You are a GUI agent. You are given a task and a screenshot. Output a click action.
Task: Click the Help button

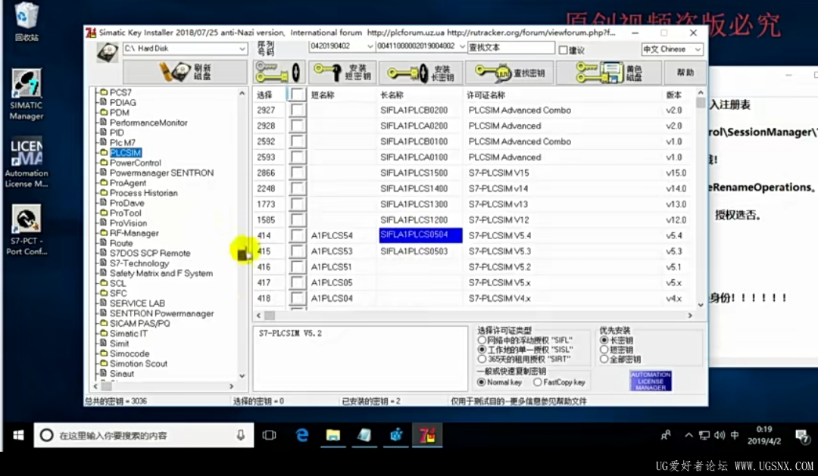click(x=685, y=73)
